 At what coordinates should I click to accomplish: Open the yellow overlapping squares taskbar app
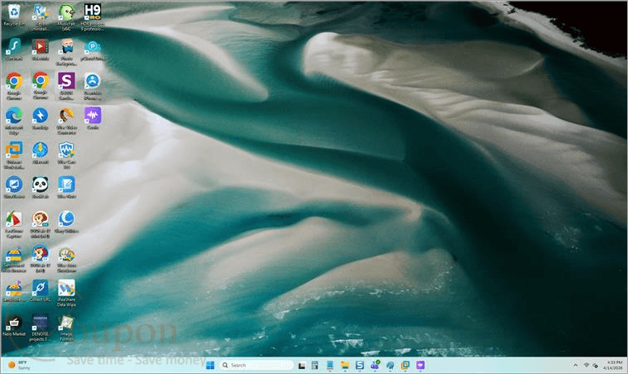pos(405,365)
